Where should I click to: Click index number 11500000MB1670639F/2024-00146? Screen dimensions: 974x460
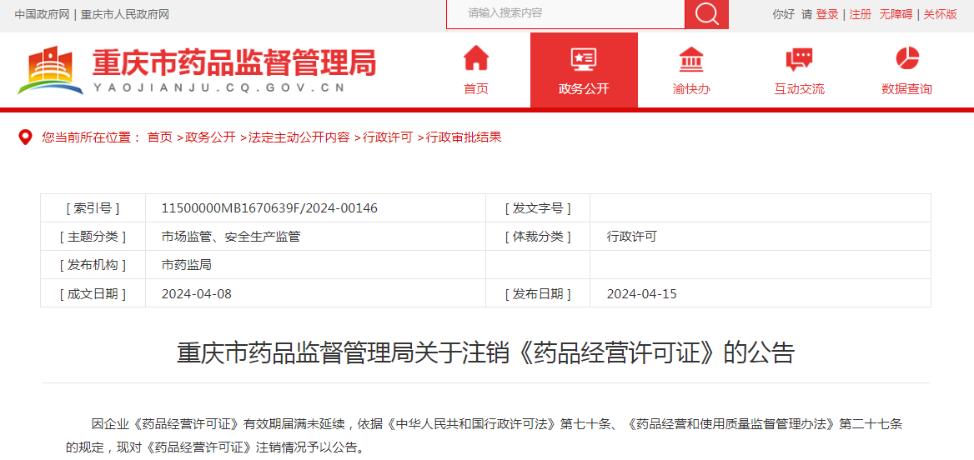click(x=269, y=208)
